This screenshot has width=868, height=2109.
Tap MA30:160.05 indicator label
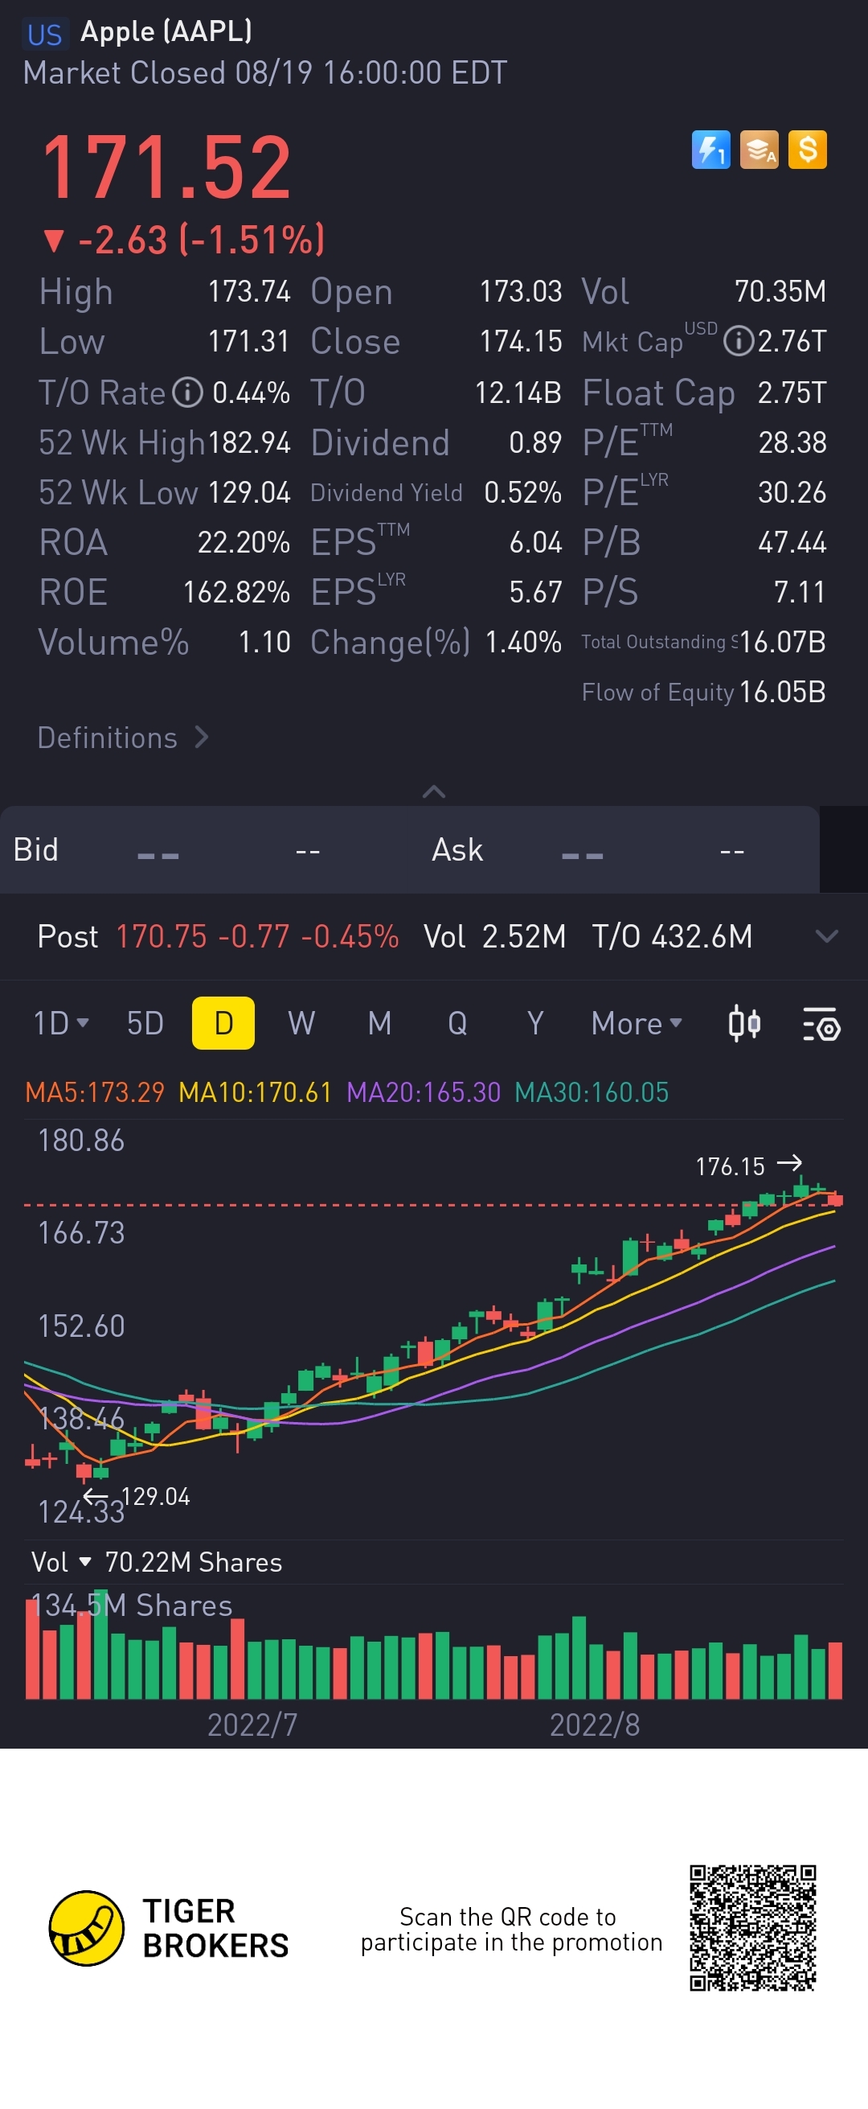[592, 1092]
